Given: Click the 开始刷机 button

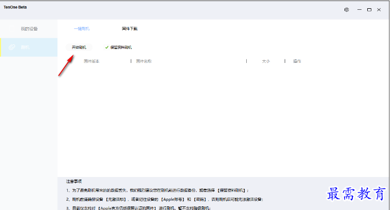Looking at the screenshot, I should [79, 47].
